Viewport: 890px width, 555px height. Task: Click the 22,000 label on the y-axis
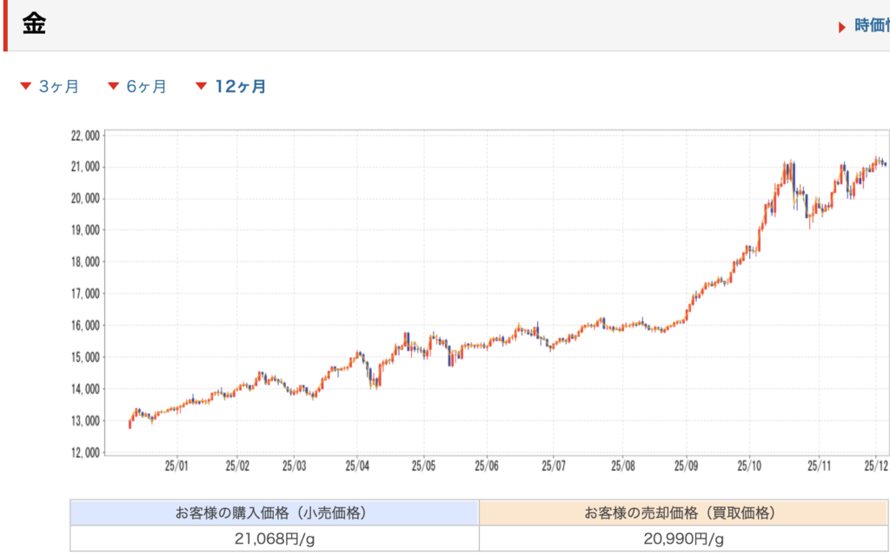84,135
